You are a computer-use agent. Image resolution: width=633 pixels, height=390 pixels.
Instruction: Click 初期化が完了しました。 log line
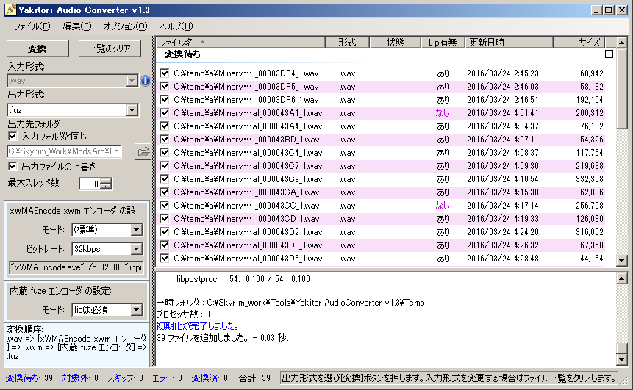(198, 326)
